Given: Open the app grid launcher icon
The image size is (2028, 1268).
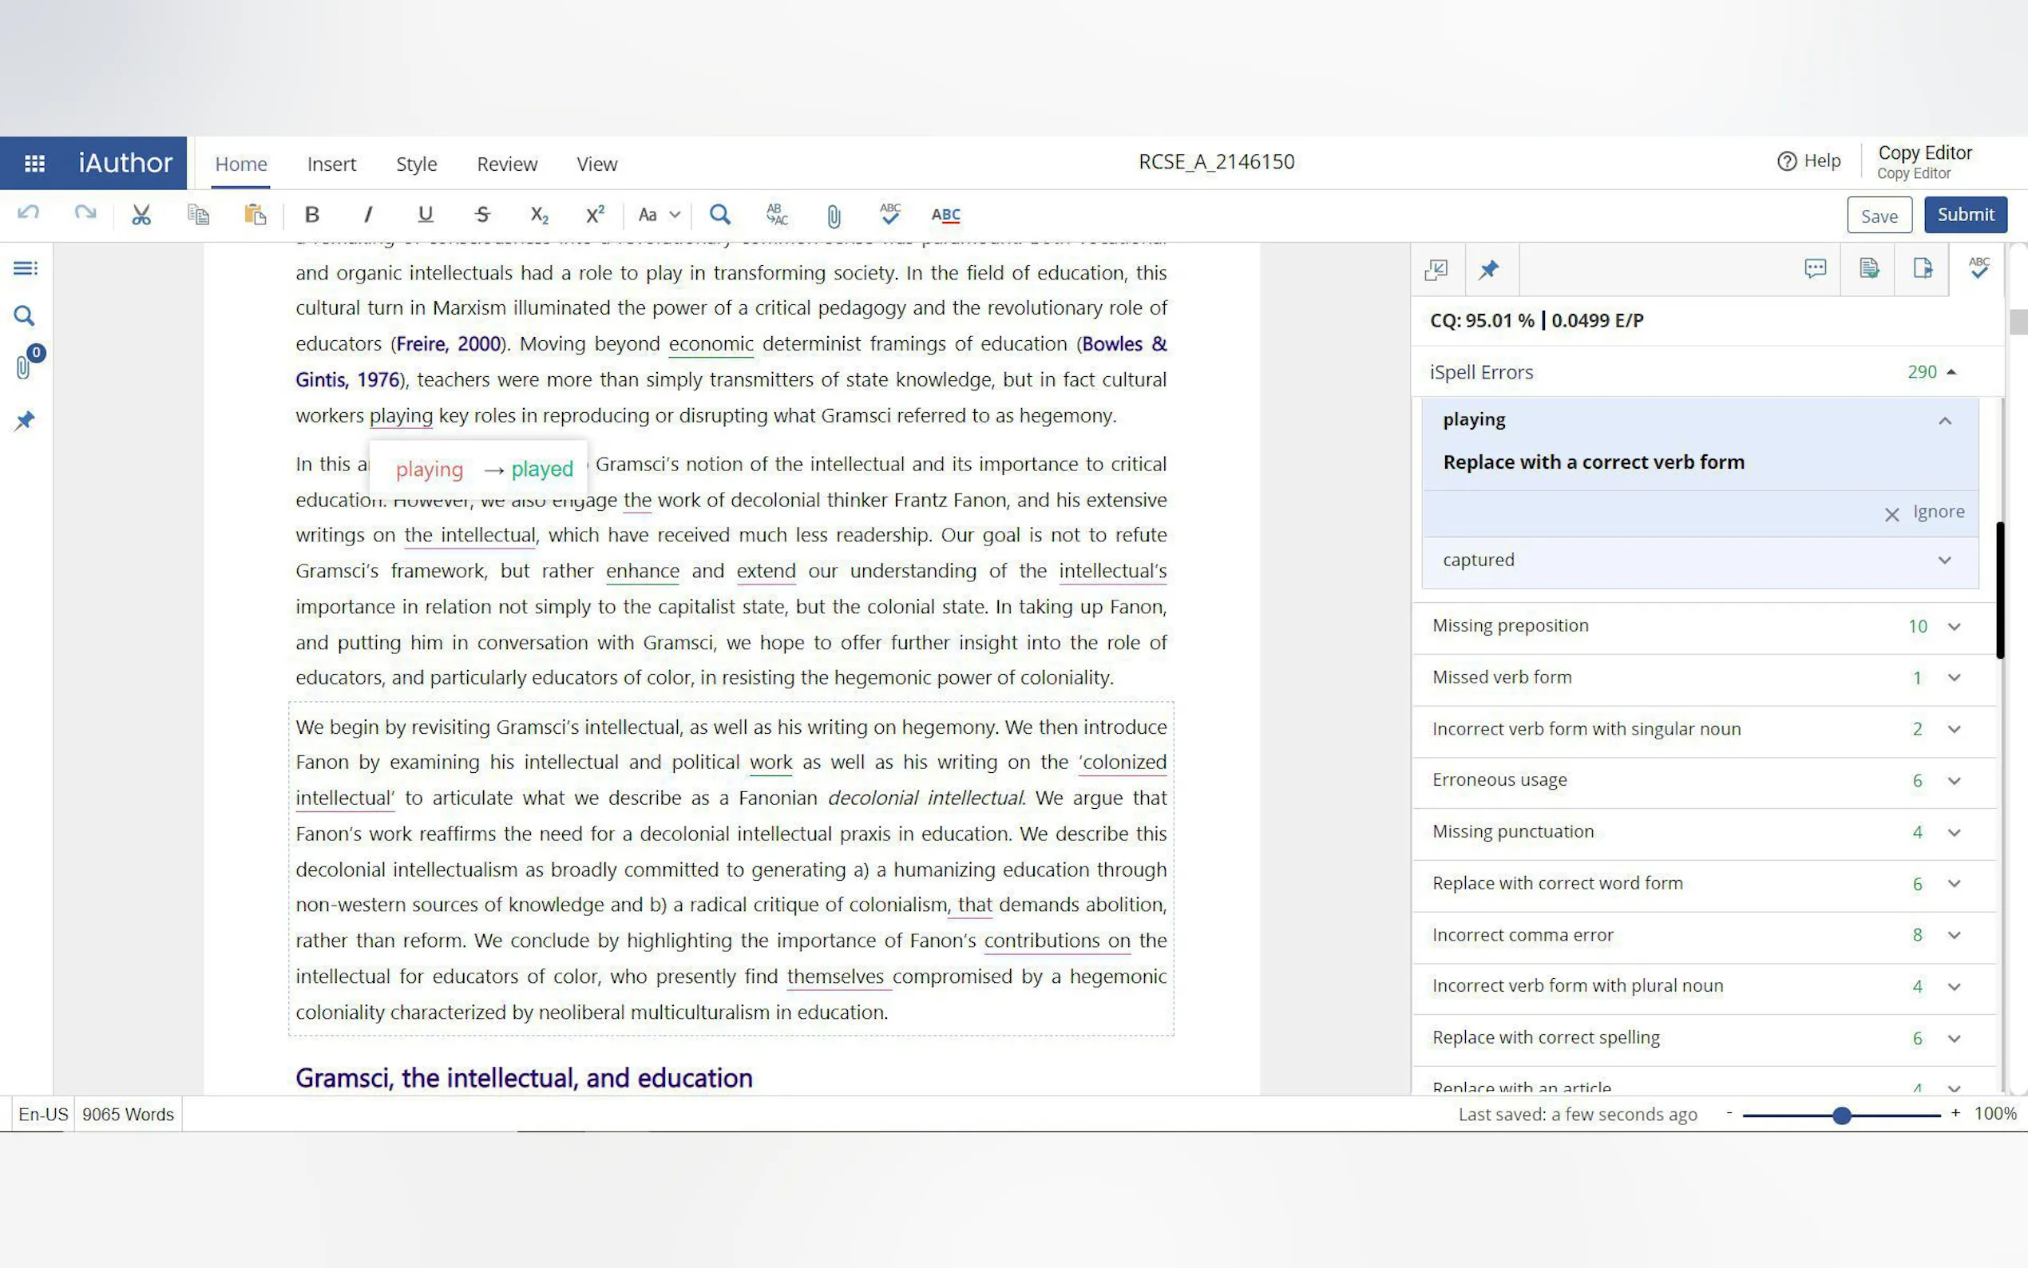Looking at the screenshot, I should point(34,163).
